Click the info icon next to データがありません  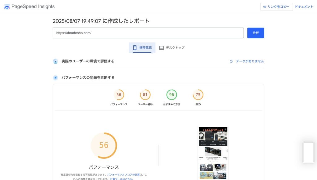coord(231,61)
